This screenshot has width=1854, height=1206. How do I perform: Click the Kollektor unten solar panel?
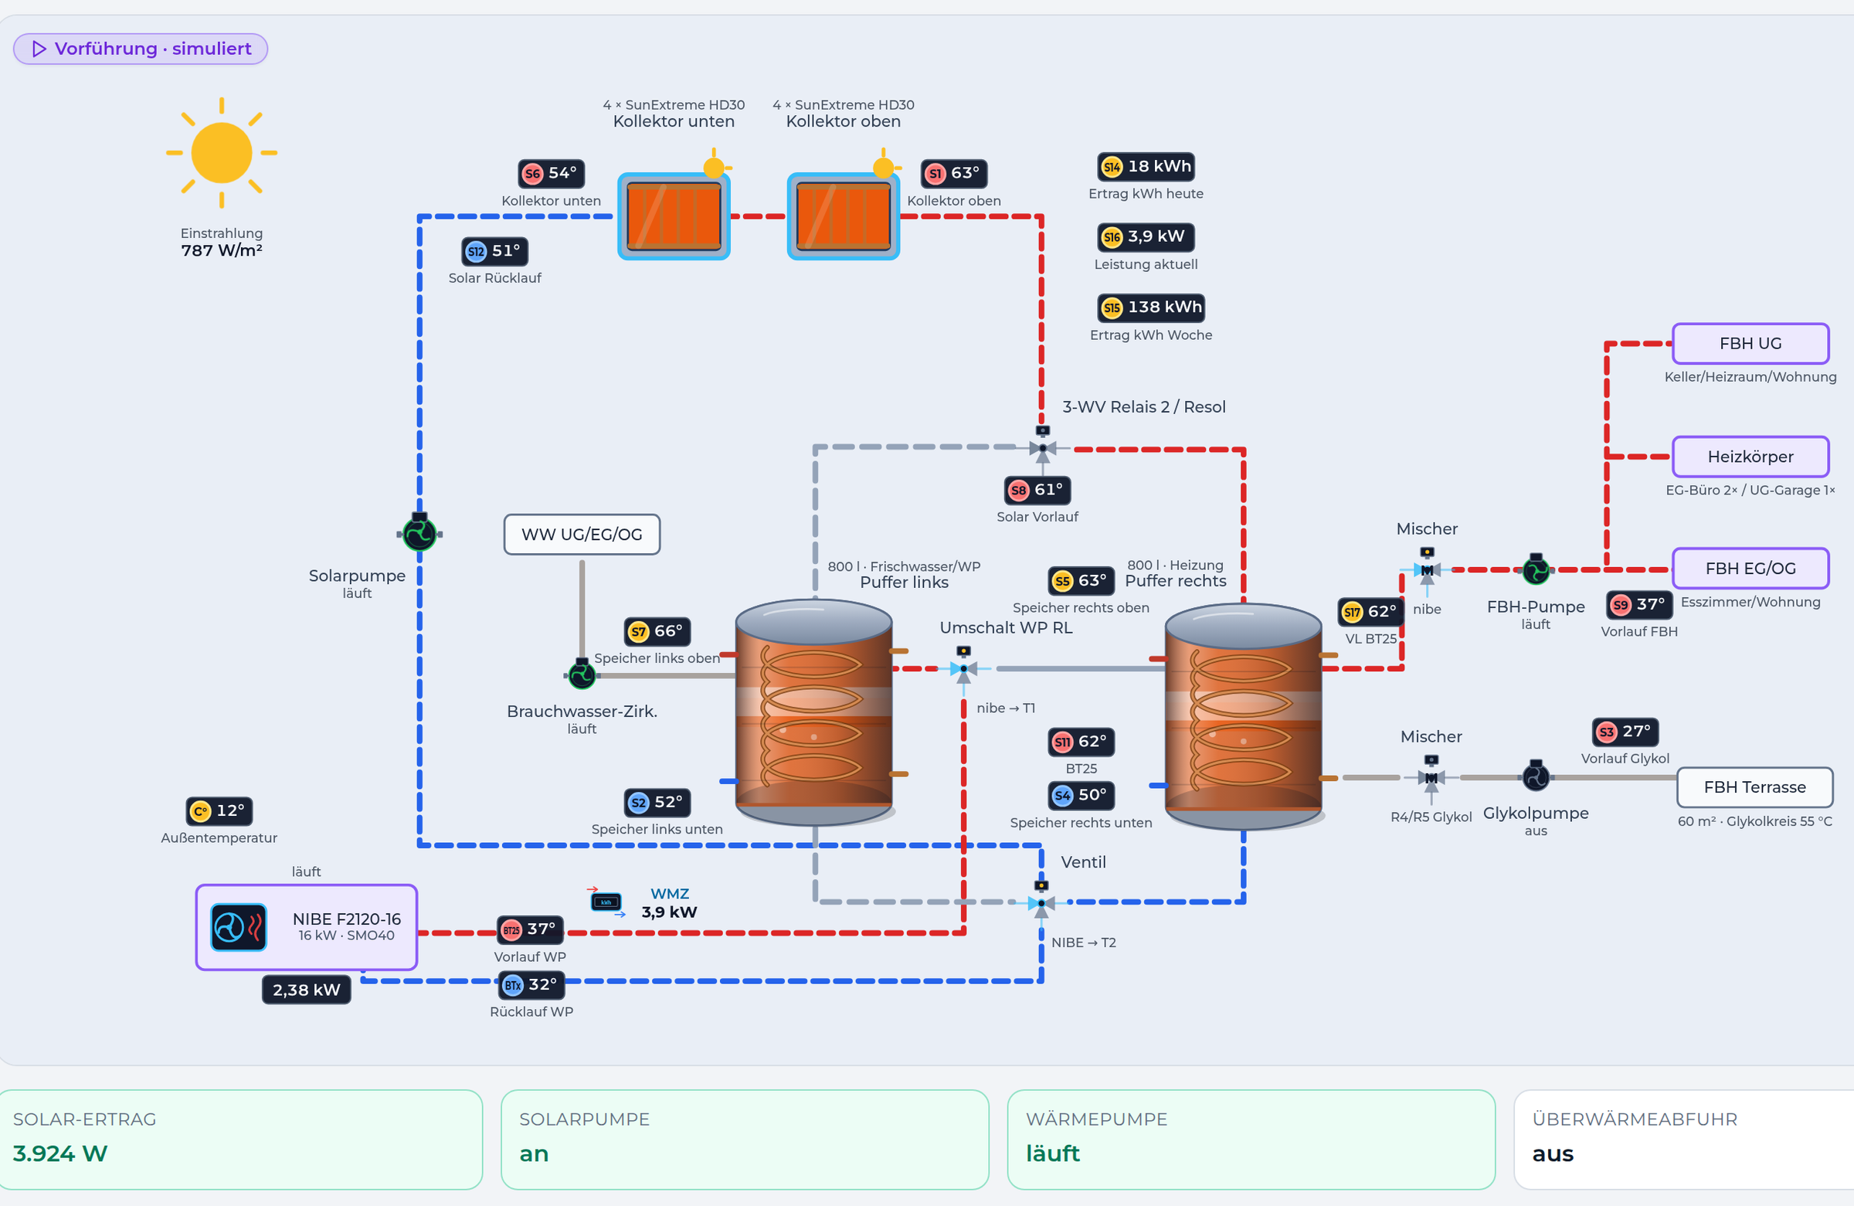pyautogui.click(x=674, y=216)
